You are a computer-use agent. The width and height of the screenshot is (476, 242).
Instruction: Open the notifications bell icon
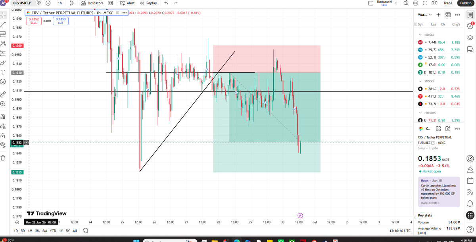(470, 204)
